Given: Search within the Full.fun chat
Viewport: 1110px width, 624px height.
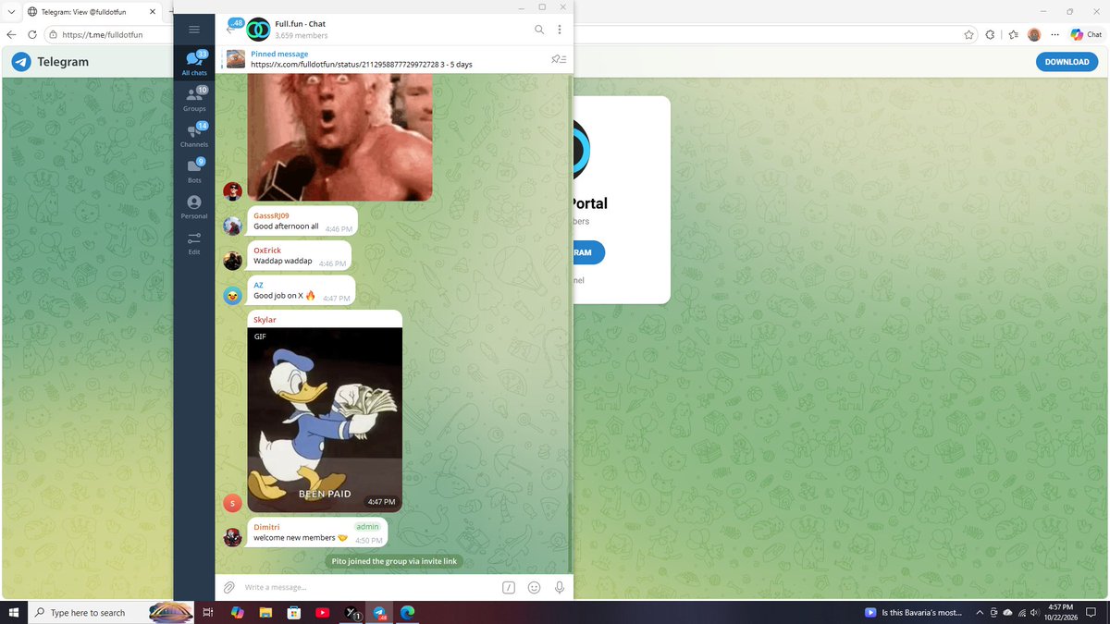Looking at the screenshot, I should pyautogui.click(x=539, y=30).
